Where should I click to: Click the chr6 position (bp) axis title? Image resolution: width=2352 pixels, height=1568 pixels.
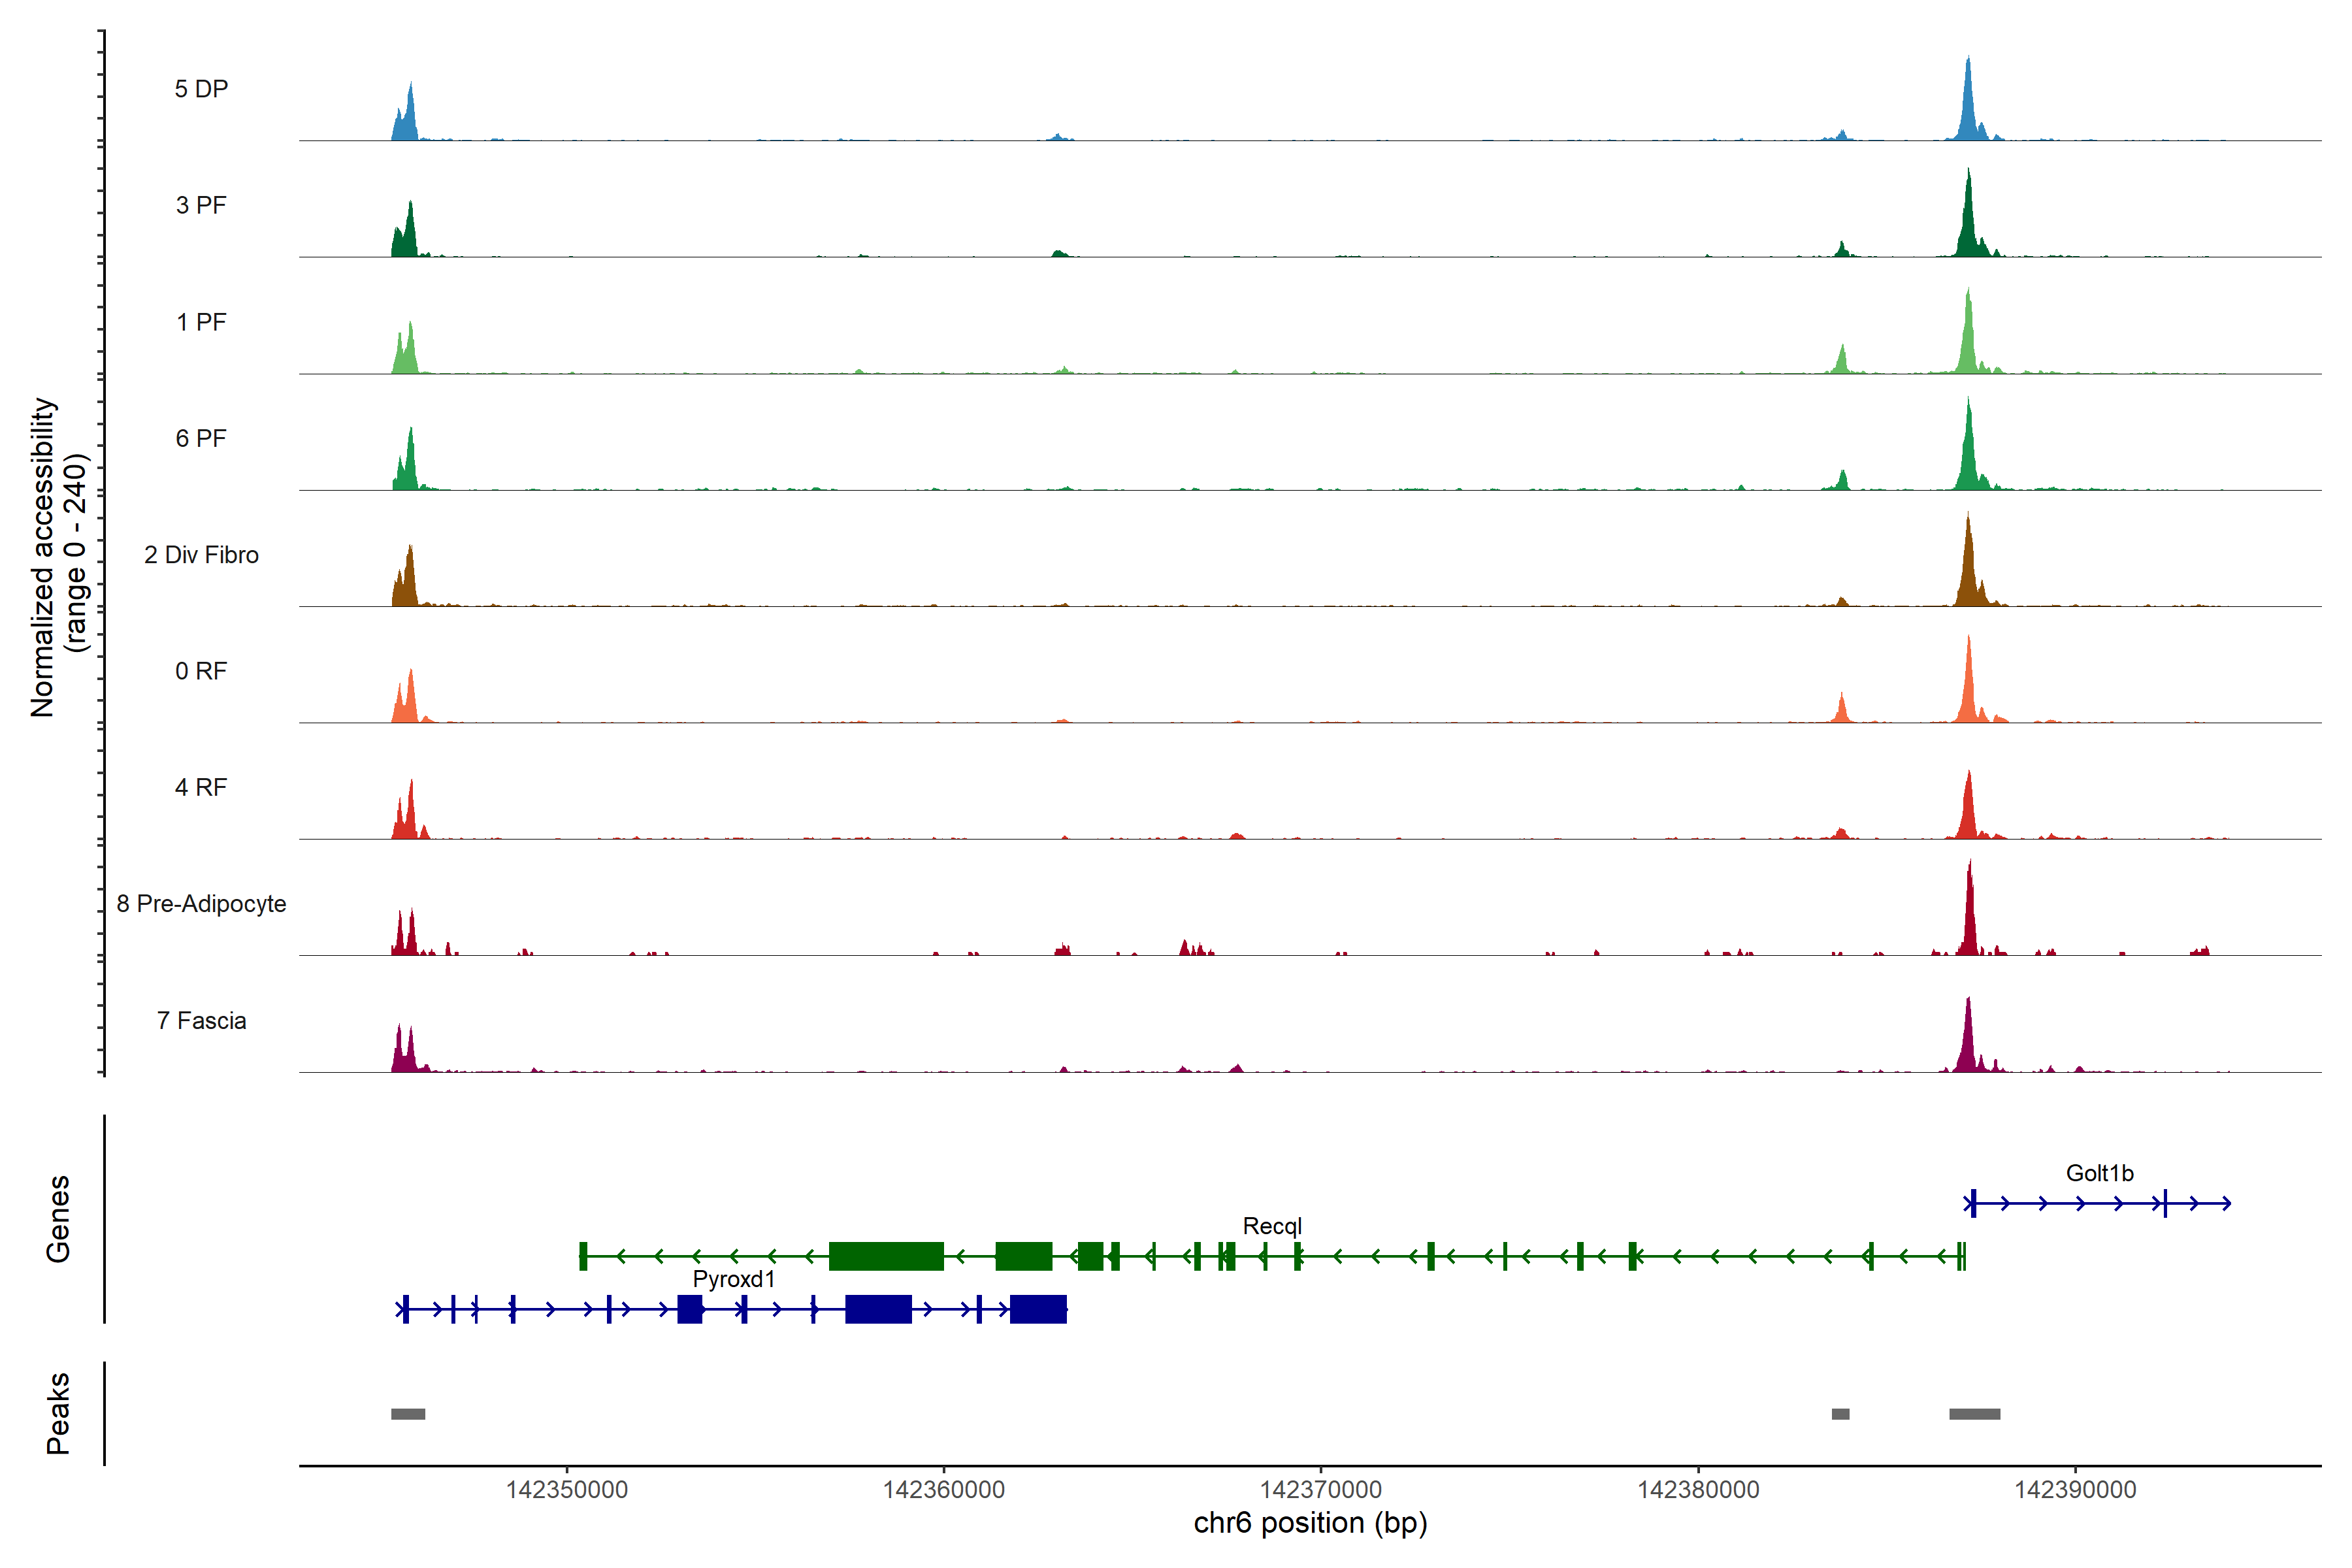click(x=1310, y=1523)
